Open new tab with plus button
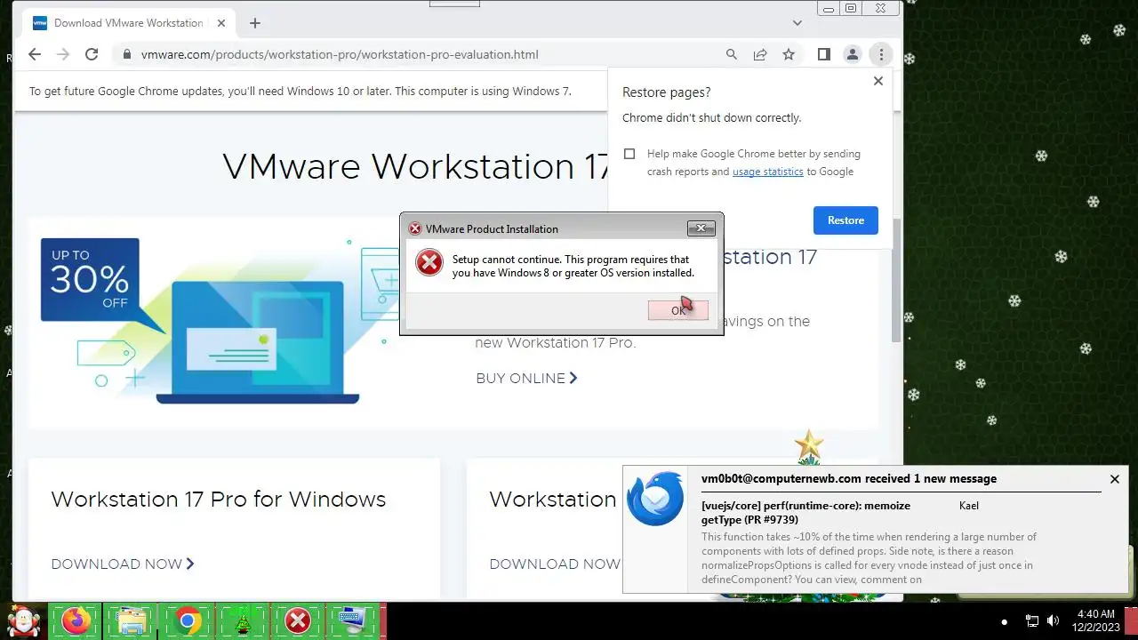 click(x=255, y=23)
